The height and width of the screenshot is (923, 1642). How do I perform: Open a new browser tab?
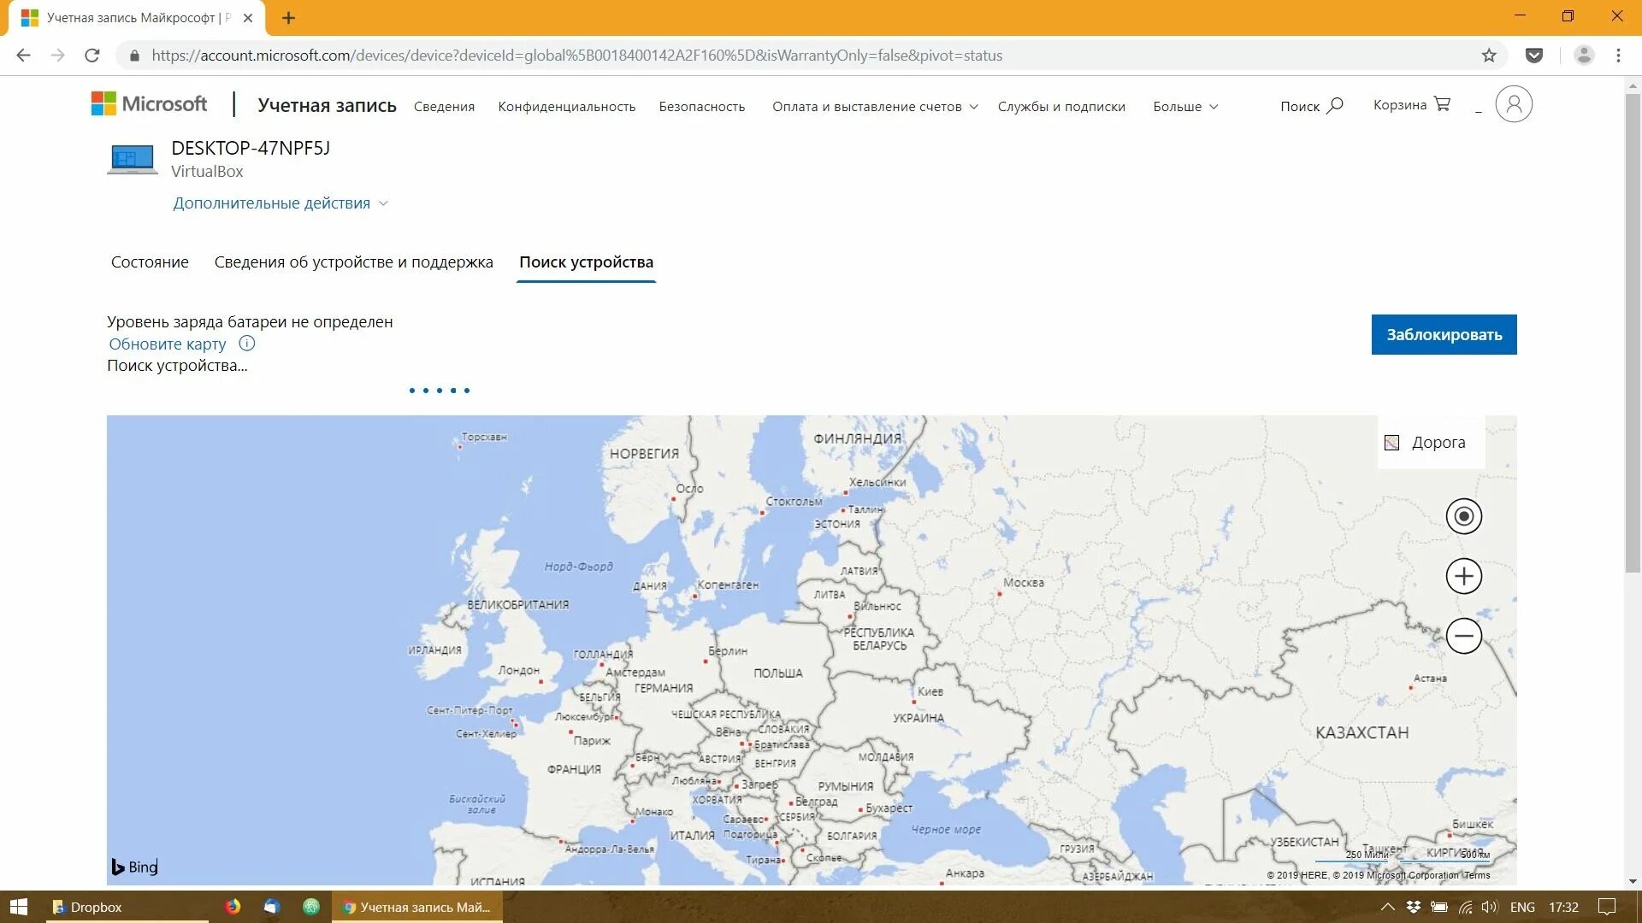tap(288, 18)
